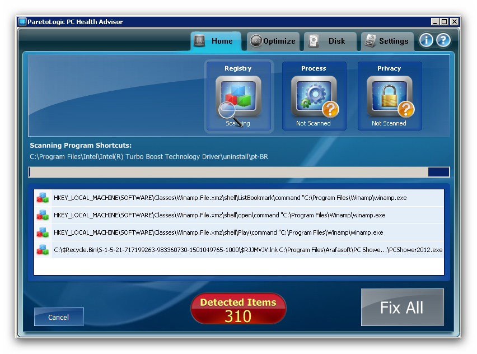Click registry cubes icon on ListBookmark row
The height and width of the screenshot is (354, 477).
point(43,198)
